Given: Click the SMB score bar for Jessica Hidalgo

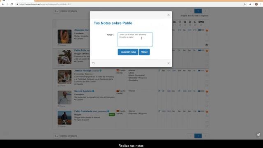Looking at the screenshot, I should 201,71.
